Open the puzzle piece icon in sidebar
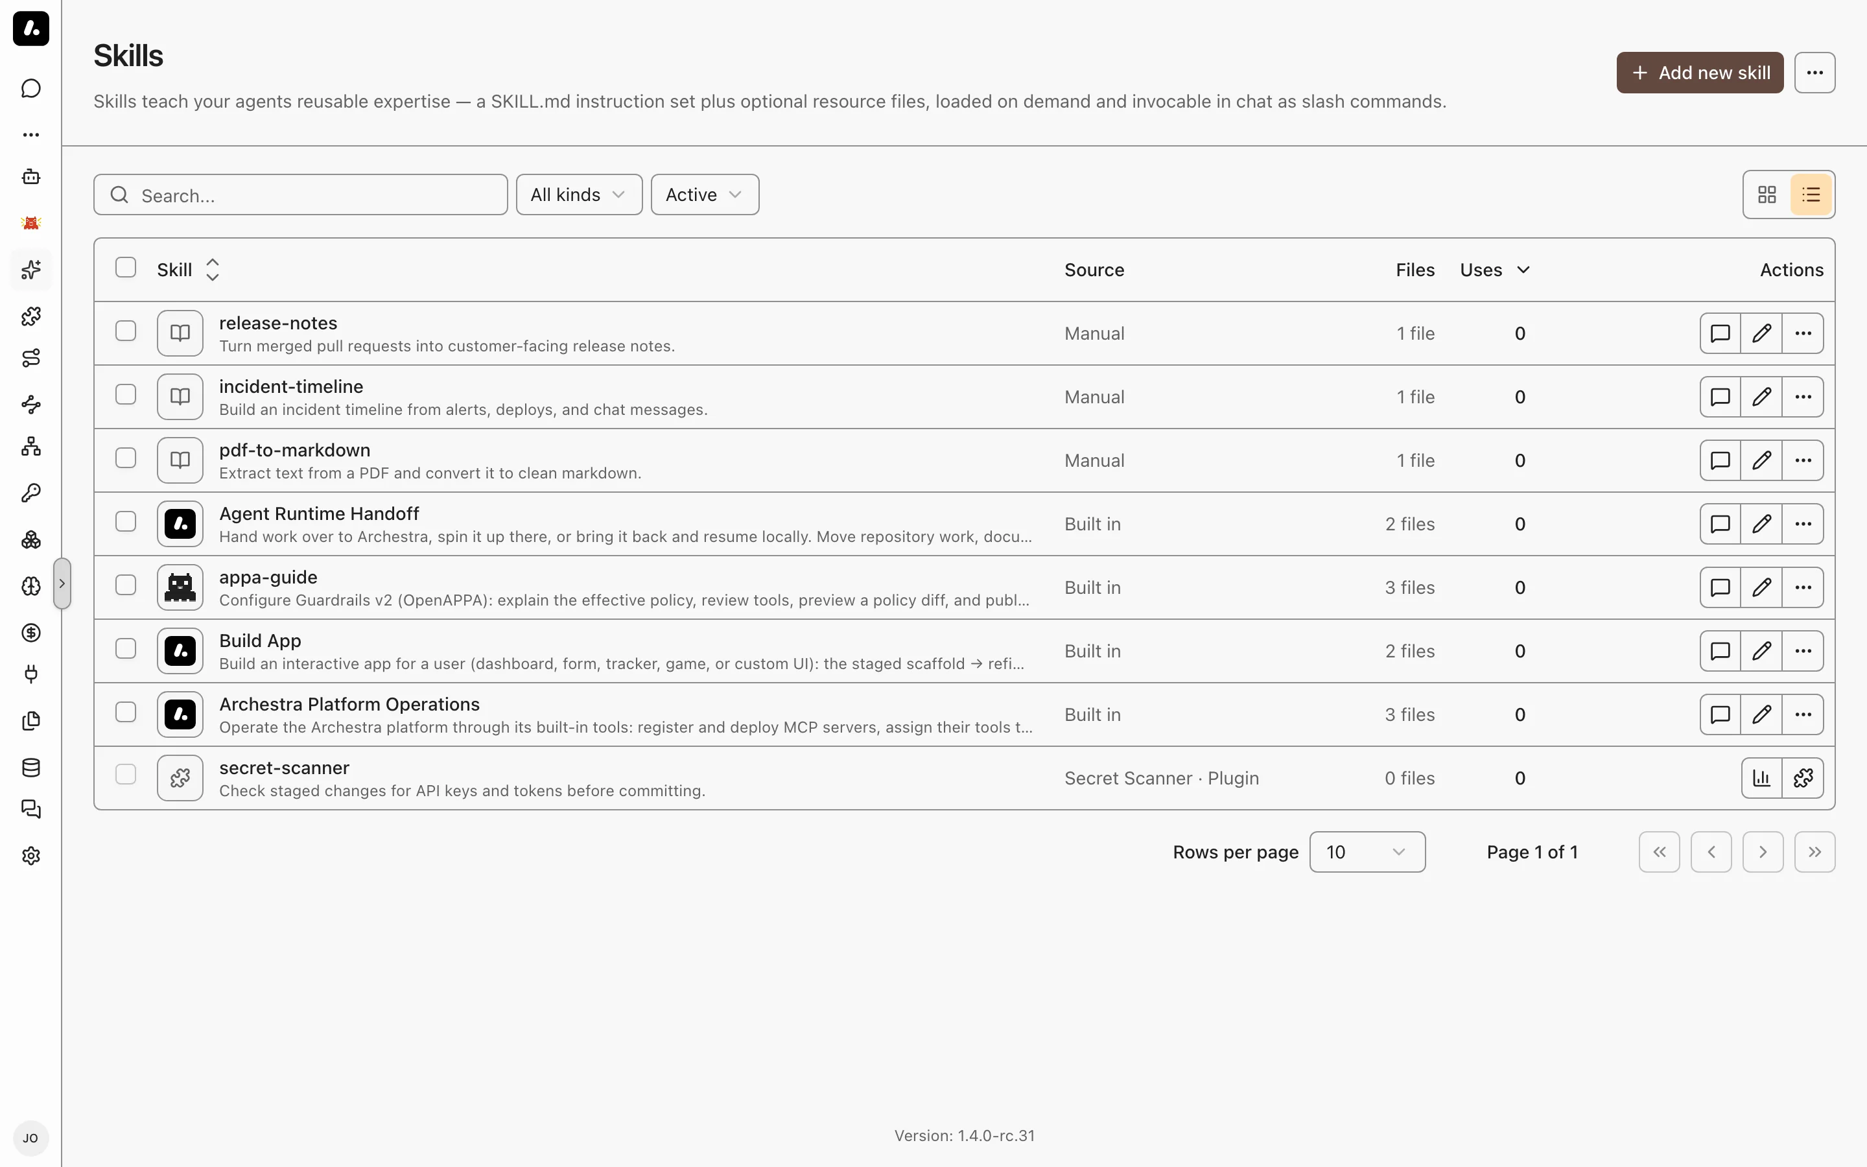Screen dimensions: 1867x1167 tap(31, 316)
